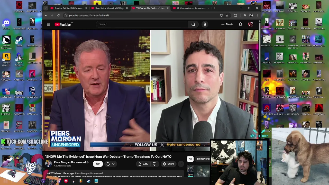
Task: Open Chrome tab search dropdown arrow
Action: click(46, 8)
